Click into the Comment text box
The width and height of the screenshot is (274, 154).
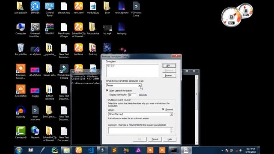(139, 130)
